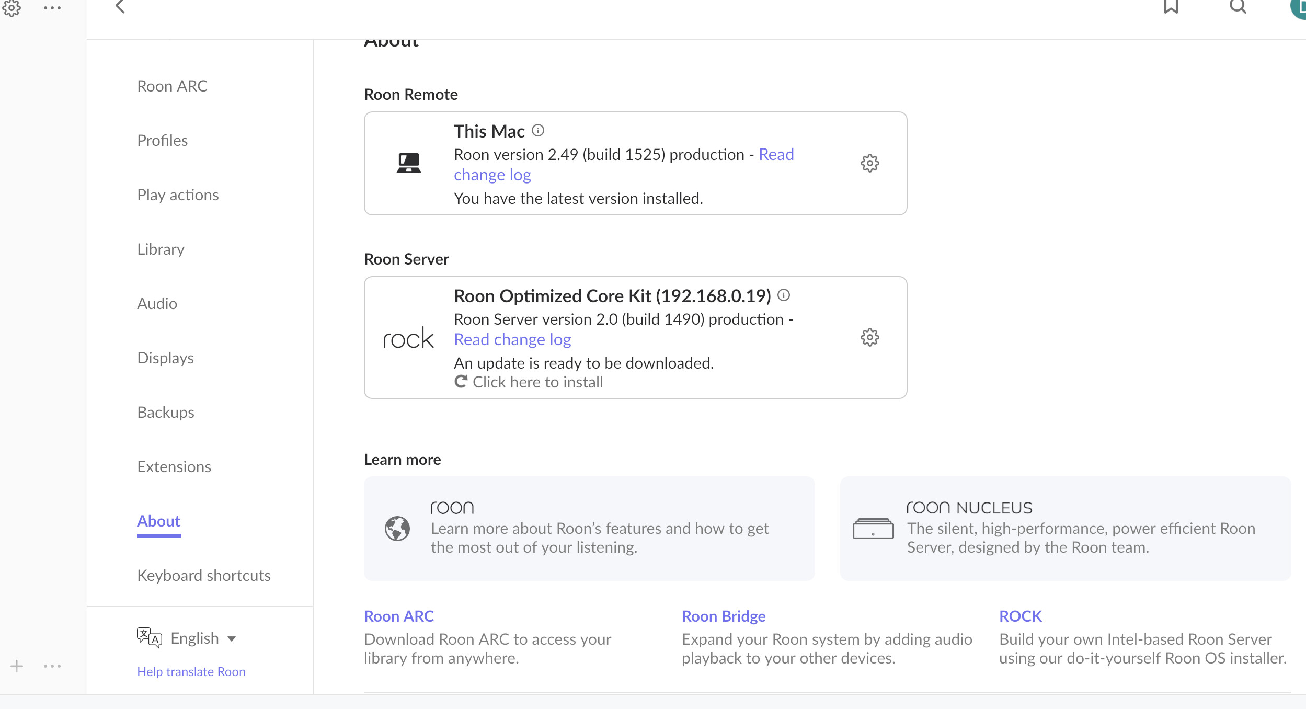Viewport: 1306px width, 709px height.
Task: Open the three-dot menu at bottom left
Action: (52, 666)
